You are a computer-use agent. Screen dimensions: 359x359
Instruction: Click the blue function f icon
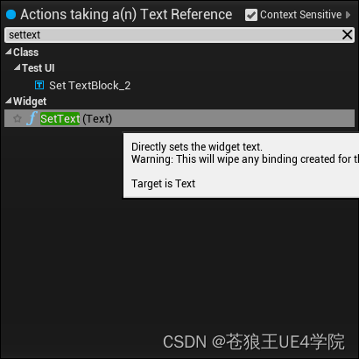(32, 118)
